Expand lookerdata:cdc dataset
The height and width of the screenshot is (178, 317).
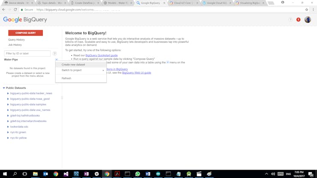[8, 127]
